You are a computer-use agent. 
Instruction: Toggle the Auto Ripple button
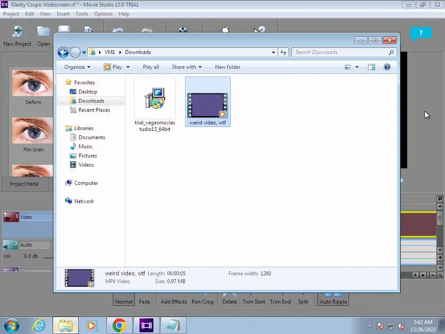(x=333, y=301)
